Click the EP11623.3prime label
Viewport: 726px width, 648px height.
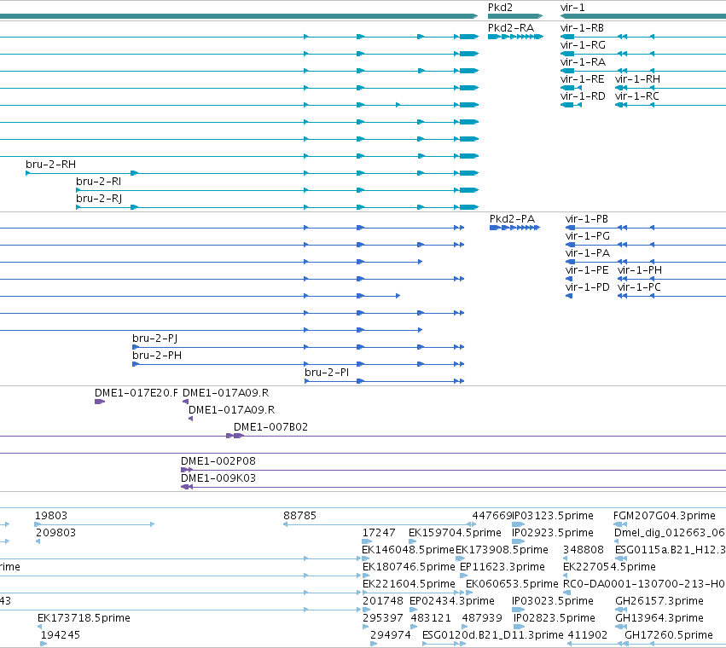pyautogui.click(x=502, y=568)
